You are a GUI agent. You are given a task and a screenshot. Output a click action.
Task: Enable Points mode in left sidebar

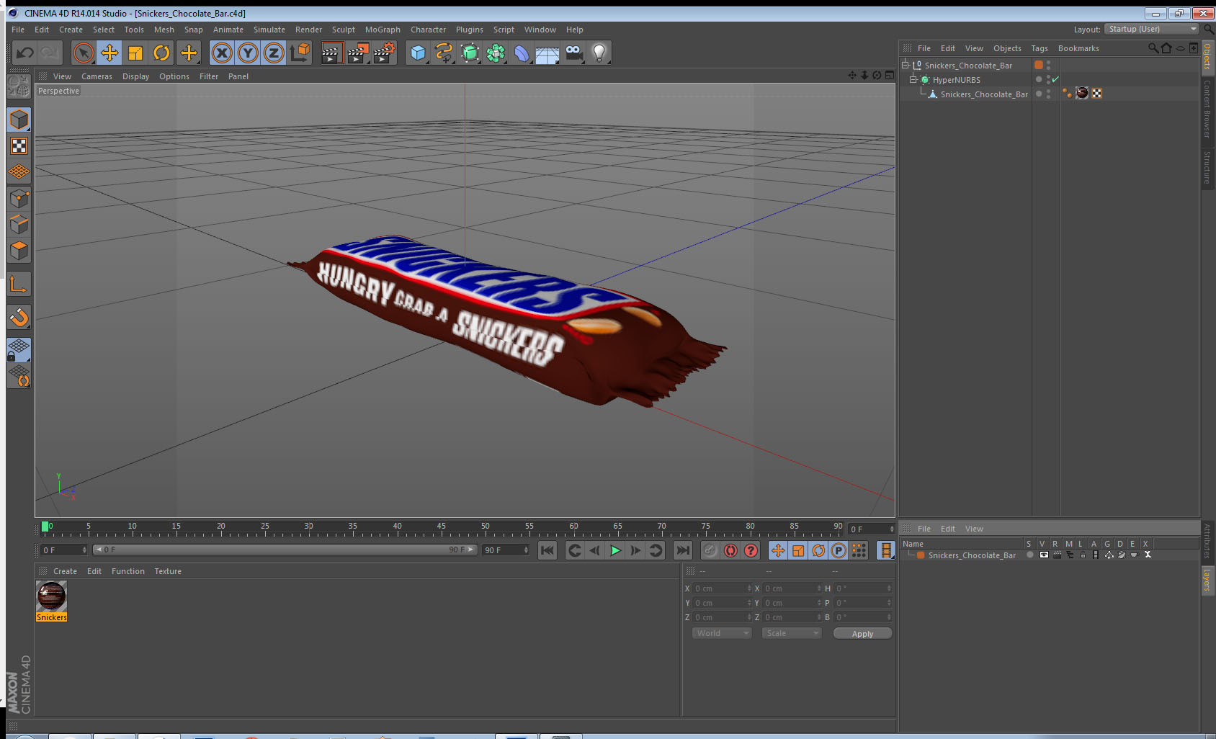pos(19,198)
